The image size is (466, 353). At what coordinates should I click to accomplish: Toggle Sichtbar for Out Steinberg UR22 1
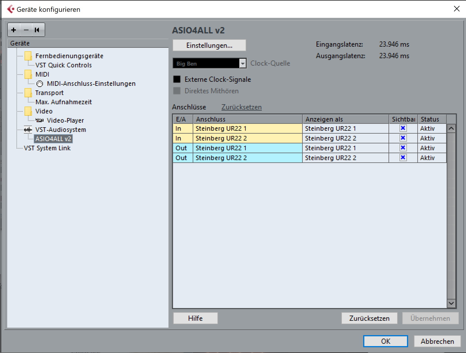click(403, 148)
